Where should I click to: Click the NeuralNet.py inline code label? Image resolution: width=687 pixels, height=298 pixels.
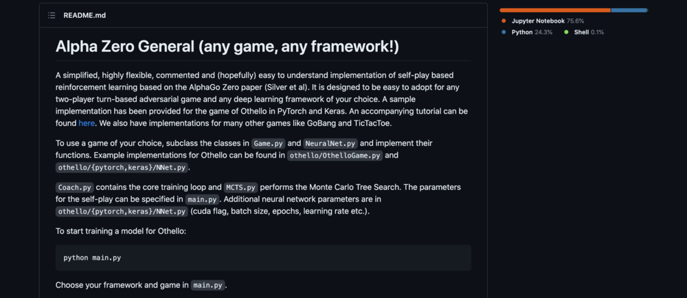[x=331, y=143]
